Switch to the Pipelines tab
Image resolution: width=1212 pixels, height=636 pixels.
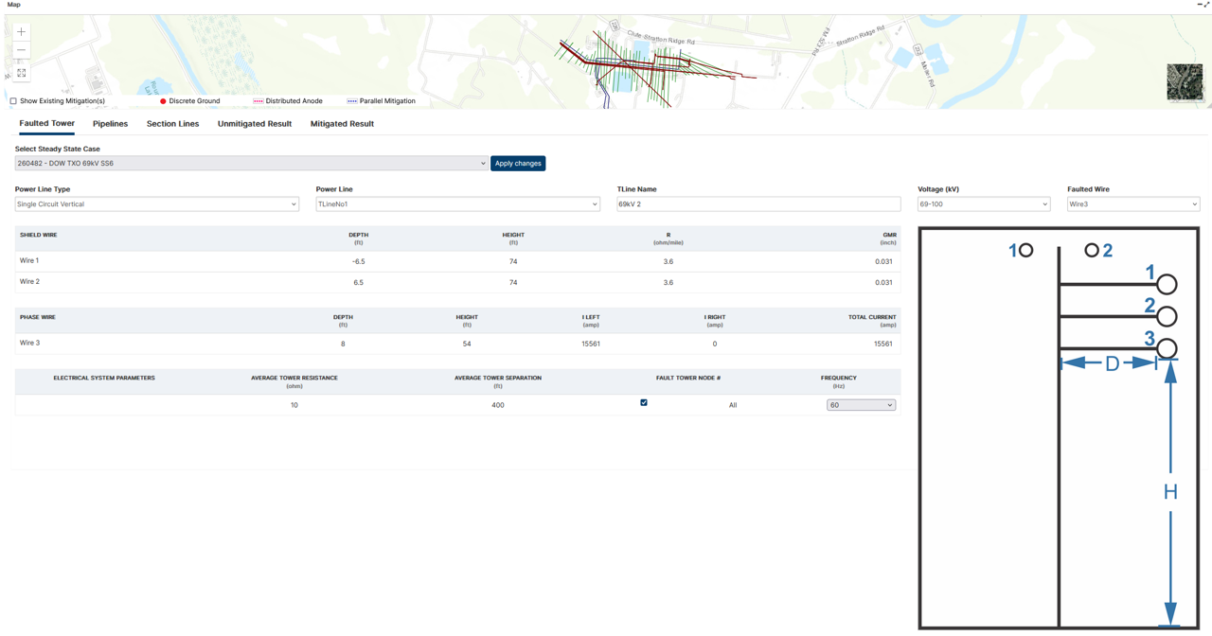[110, 124]
